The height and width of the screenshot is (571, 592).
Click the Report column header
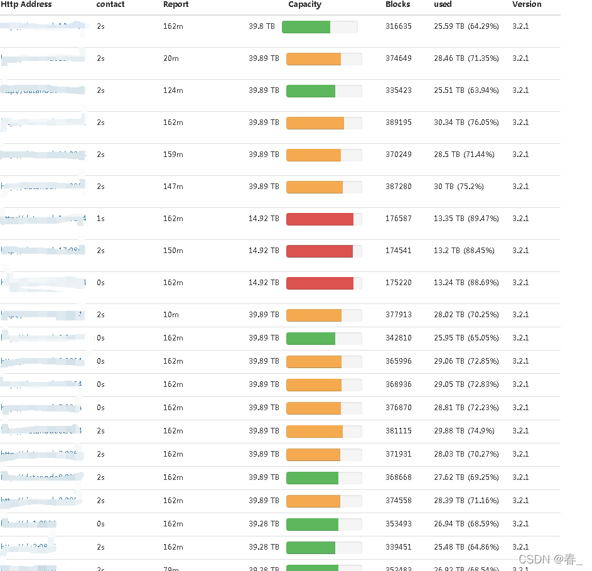coord(176,4)
